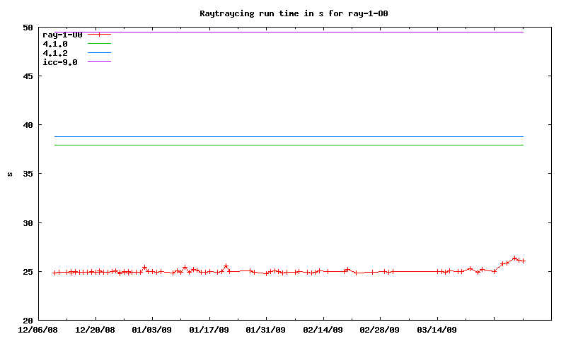
Task: Select the ray-1-00 legend label
Action: 62,35
